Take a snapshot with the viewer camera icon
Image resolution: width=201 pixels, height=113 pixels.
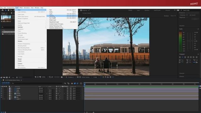(62, 77)
